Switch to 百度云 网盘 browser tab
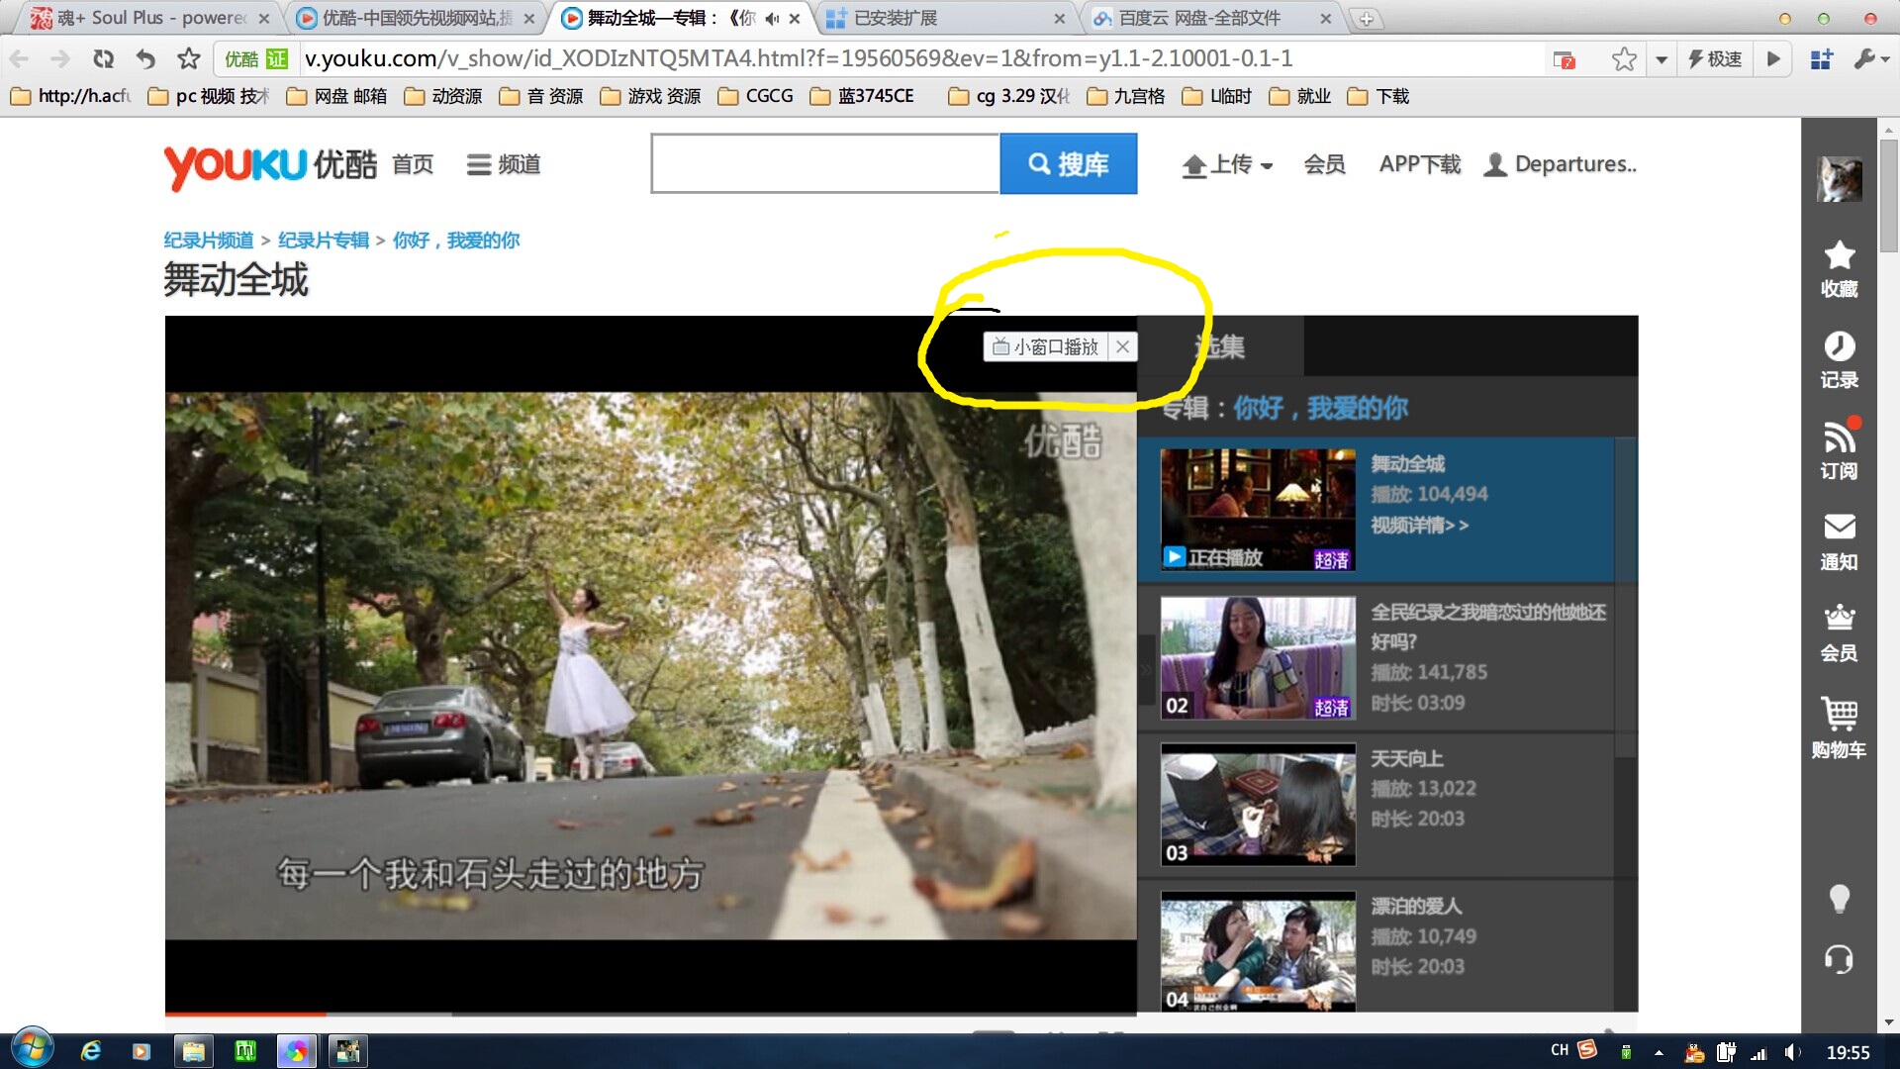The image size is (1900, 1069). click(1199, 18)
